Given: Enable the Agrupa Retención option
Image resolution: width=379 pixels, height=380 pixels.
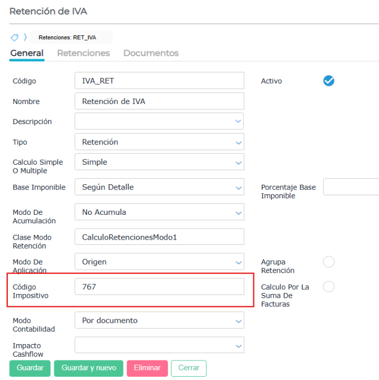Looking at the screenshot, I should tap(329, 262).
